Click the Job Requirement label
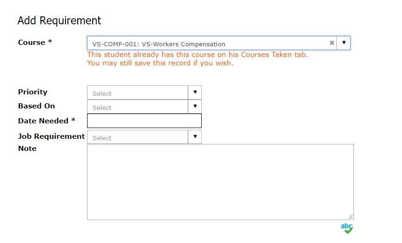 pos(51,136)
